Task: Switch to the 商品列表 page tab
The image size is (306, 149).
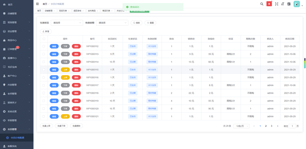Action: pos(108,11)
